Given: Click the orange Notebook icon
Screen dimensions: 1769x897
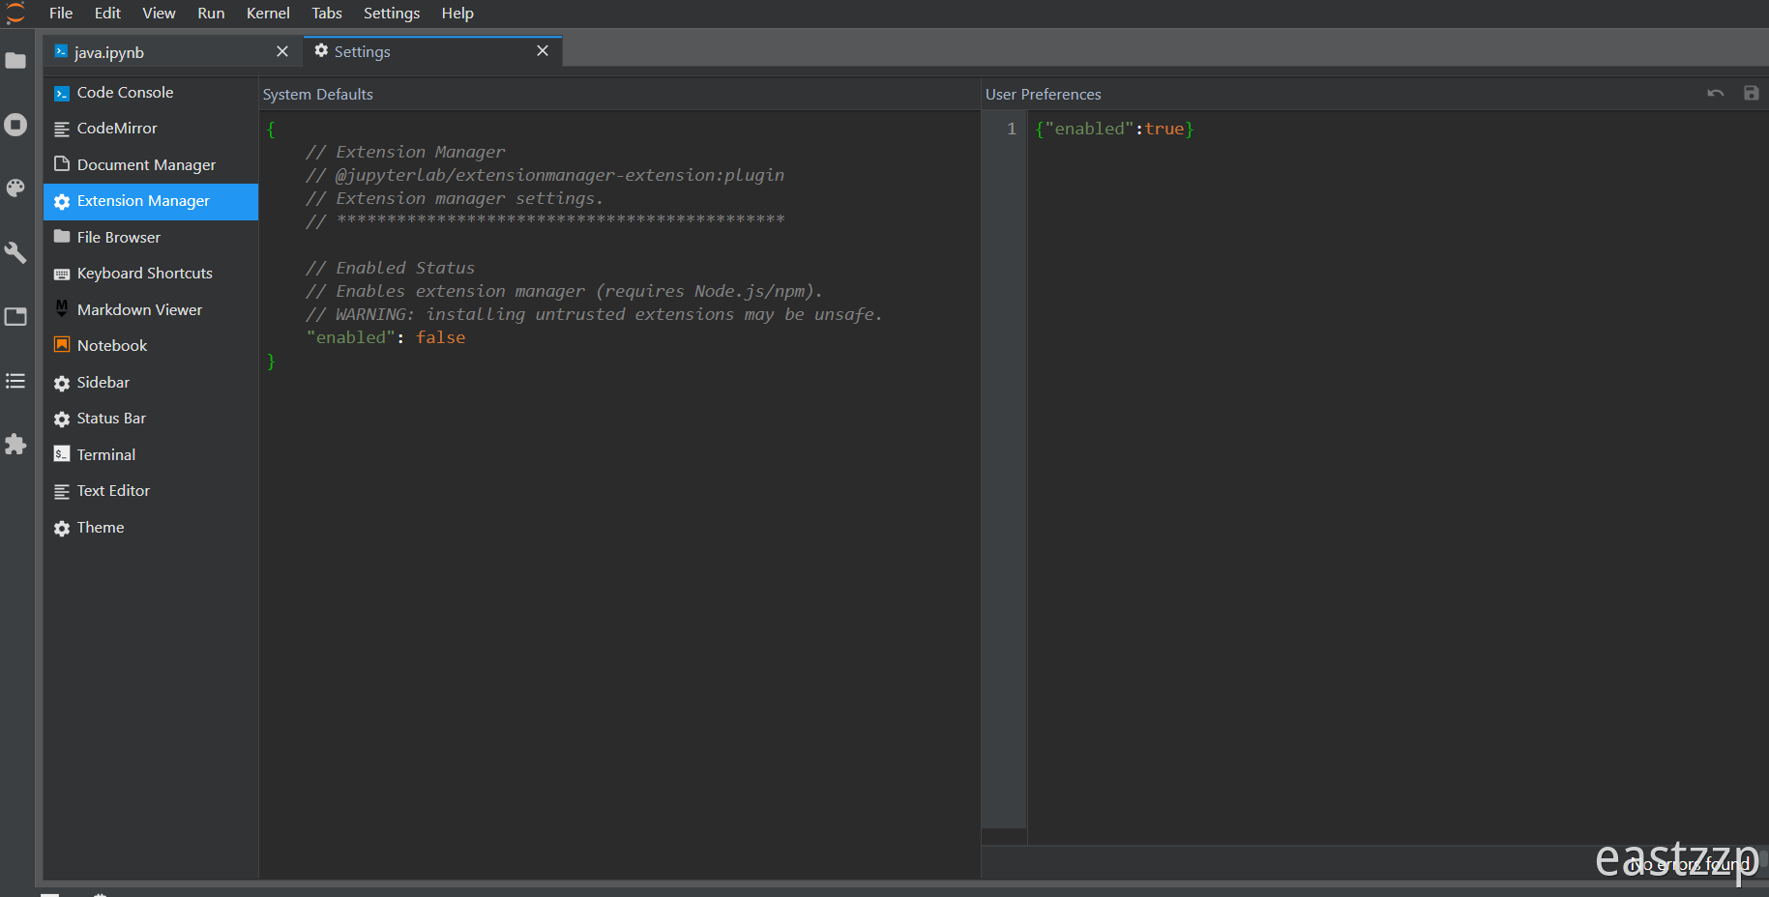Looking at the screenshot, I should 62,345.
